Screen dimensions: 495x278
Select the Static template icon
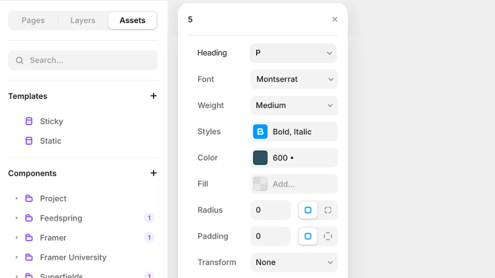[x=29, y=140]
